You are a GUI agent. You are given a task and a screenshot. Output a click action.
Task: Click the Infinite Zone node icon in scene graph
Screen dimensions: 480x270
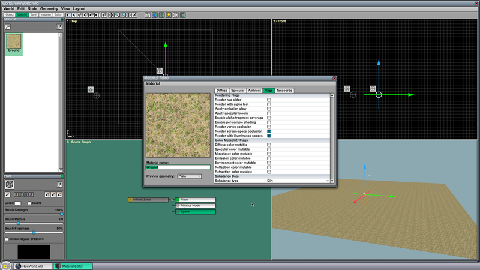[x=130, y=200]
